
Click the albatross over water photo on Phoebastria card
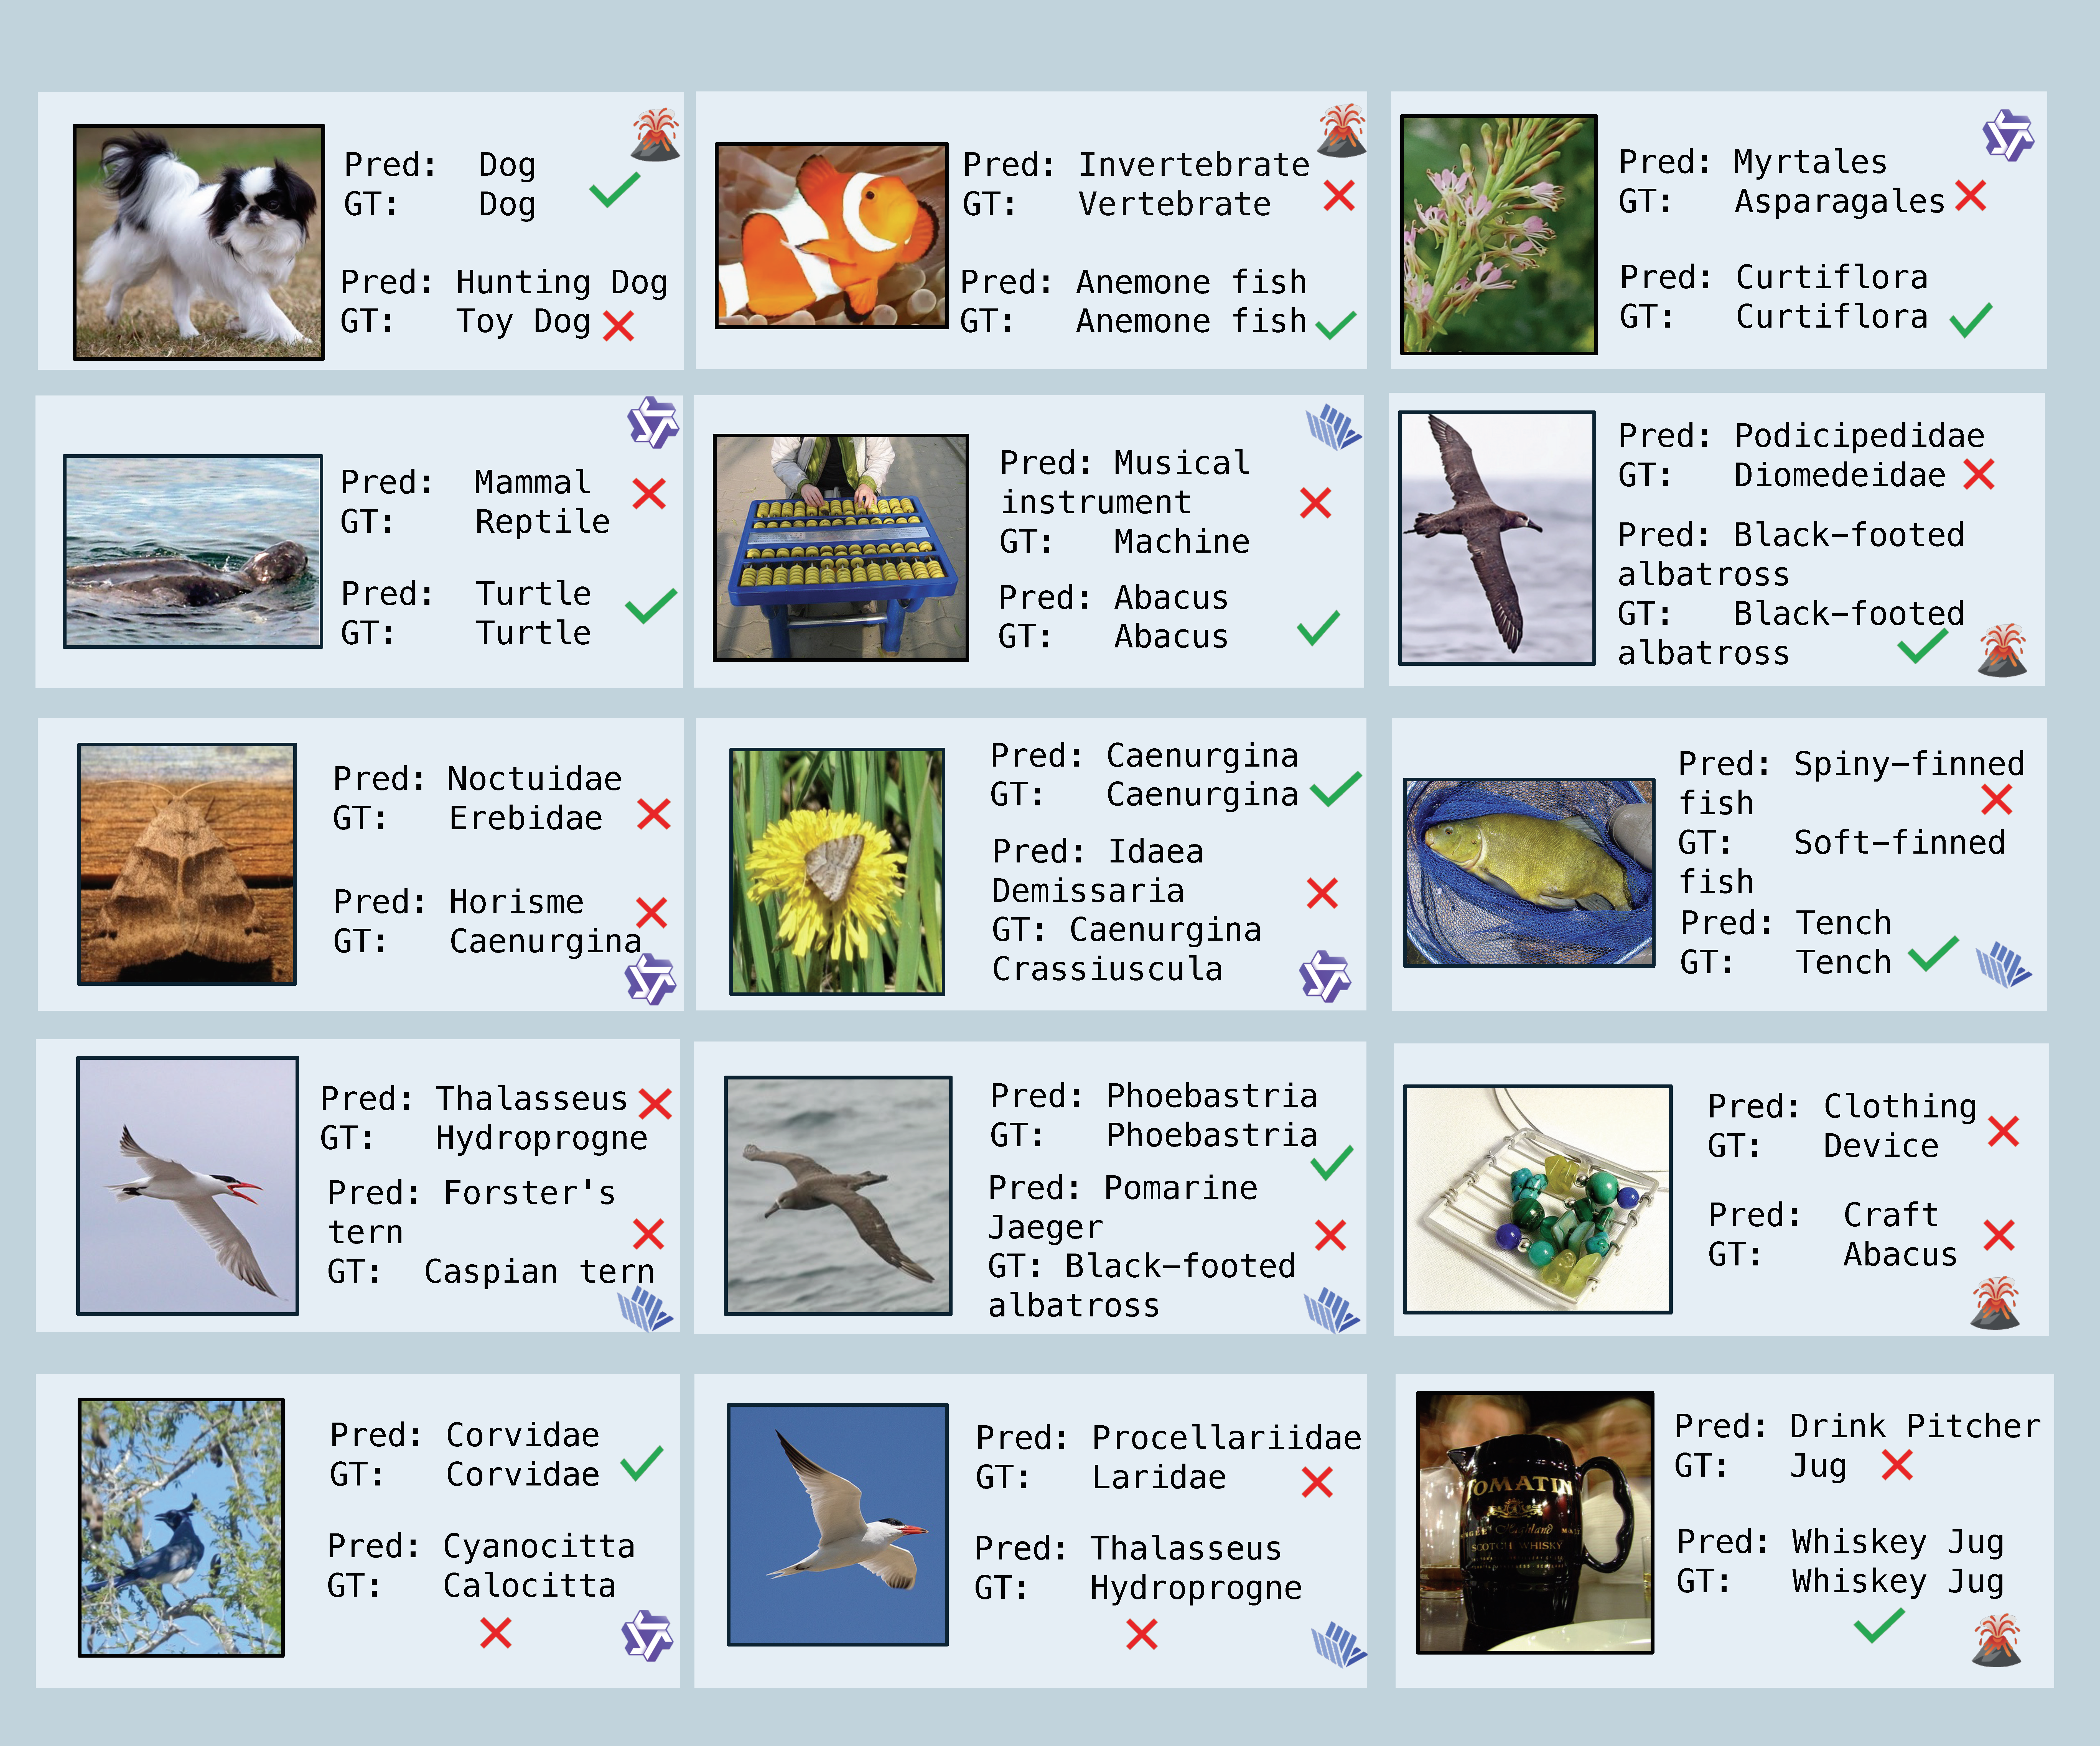tap(838, 1195)
